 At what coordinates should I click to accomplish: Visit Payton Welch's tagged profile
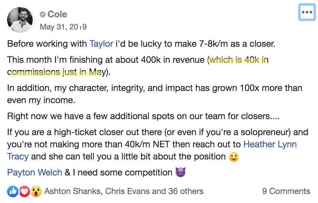[35, 173]
